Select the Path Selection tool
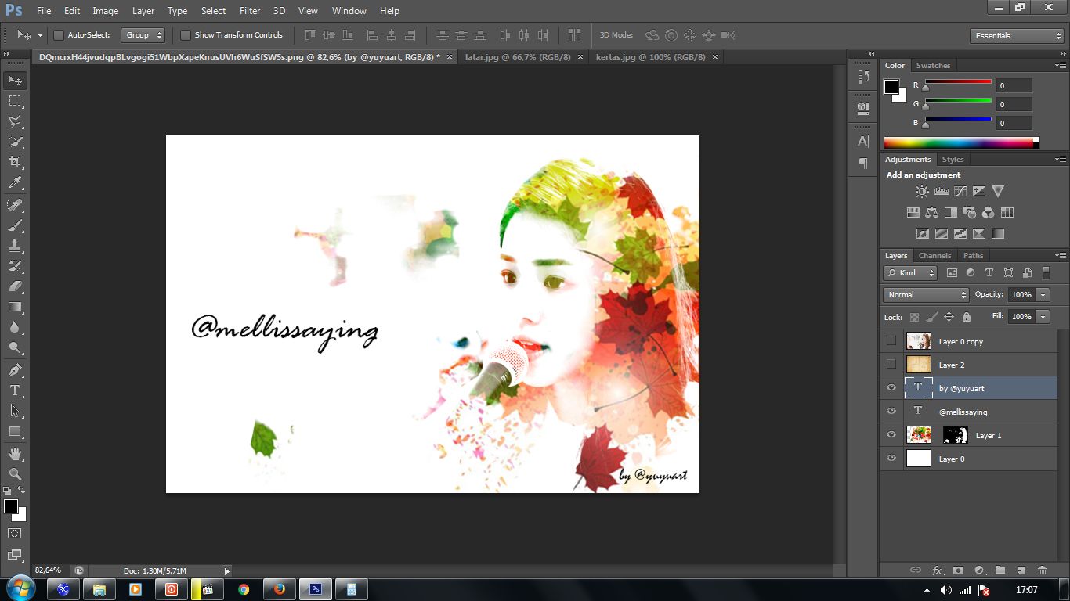 click(x=15, y=410)
